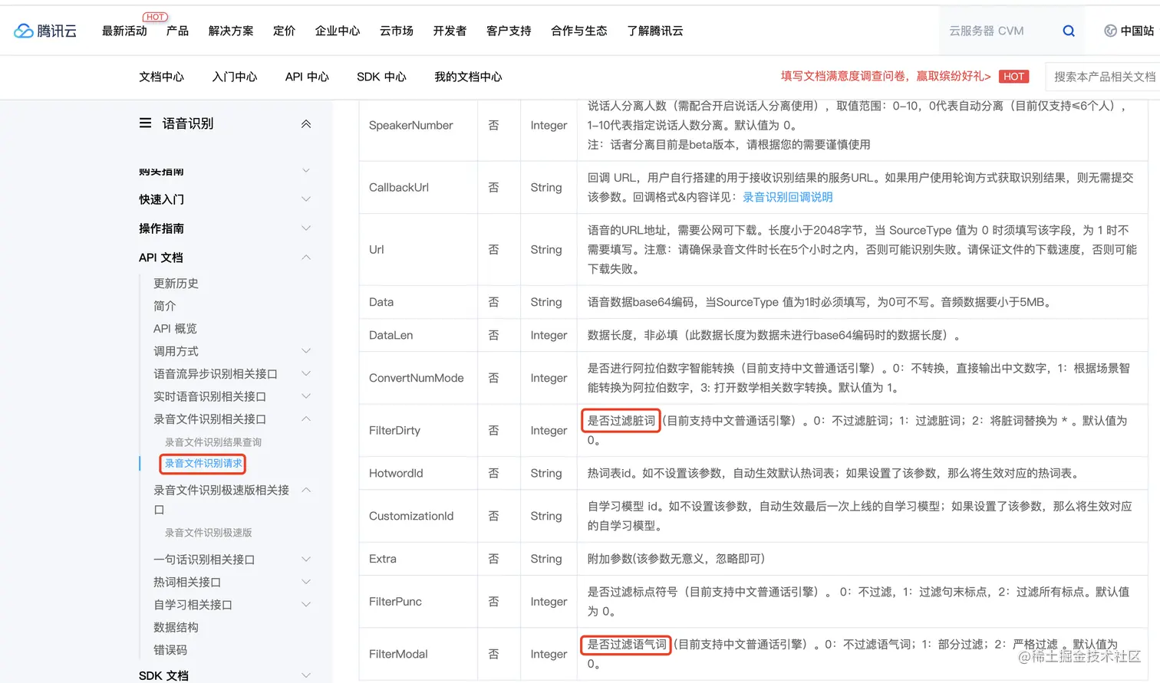This screenshot has width=1160, height=683.
Task: Expand the 调用方式 chevron
Action: pyautogui.click(x=306, y=351)
